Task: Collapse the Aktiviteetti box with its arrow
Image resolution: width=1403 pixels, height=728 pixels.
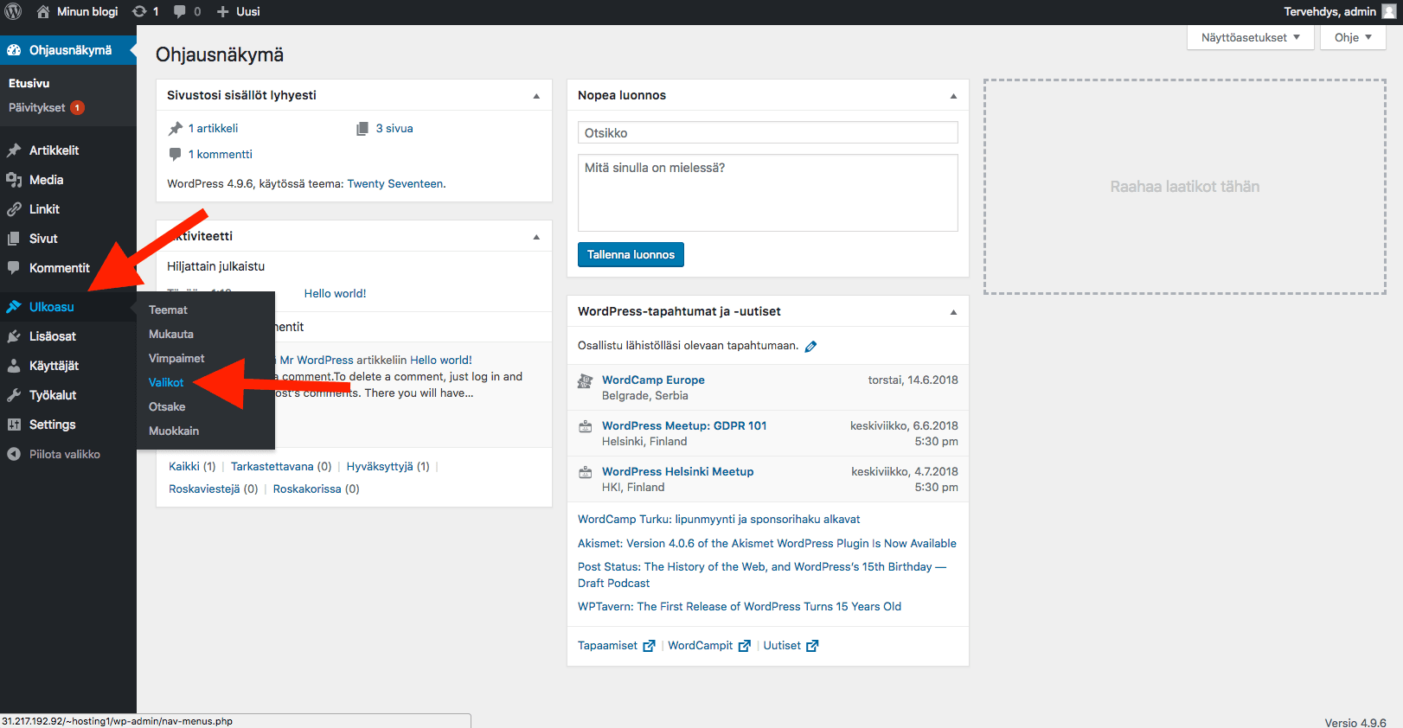Action: click(536, 237)
